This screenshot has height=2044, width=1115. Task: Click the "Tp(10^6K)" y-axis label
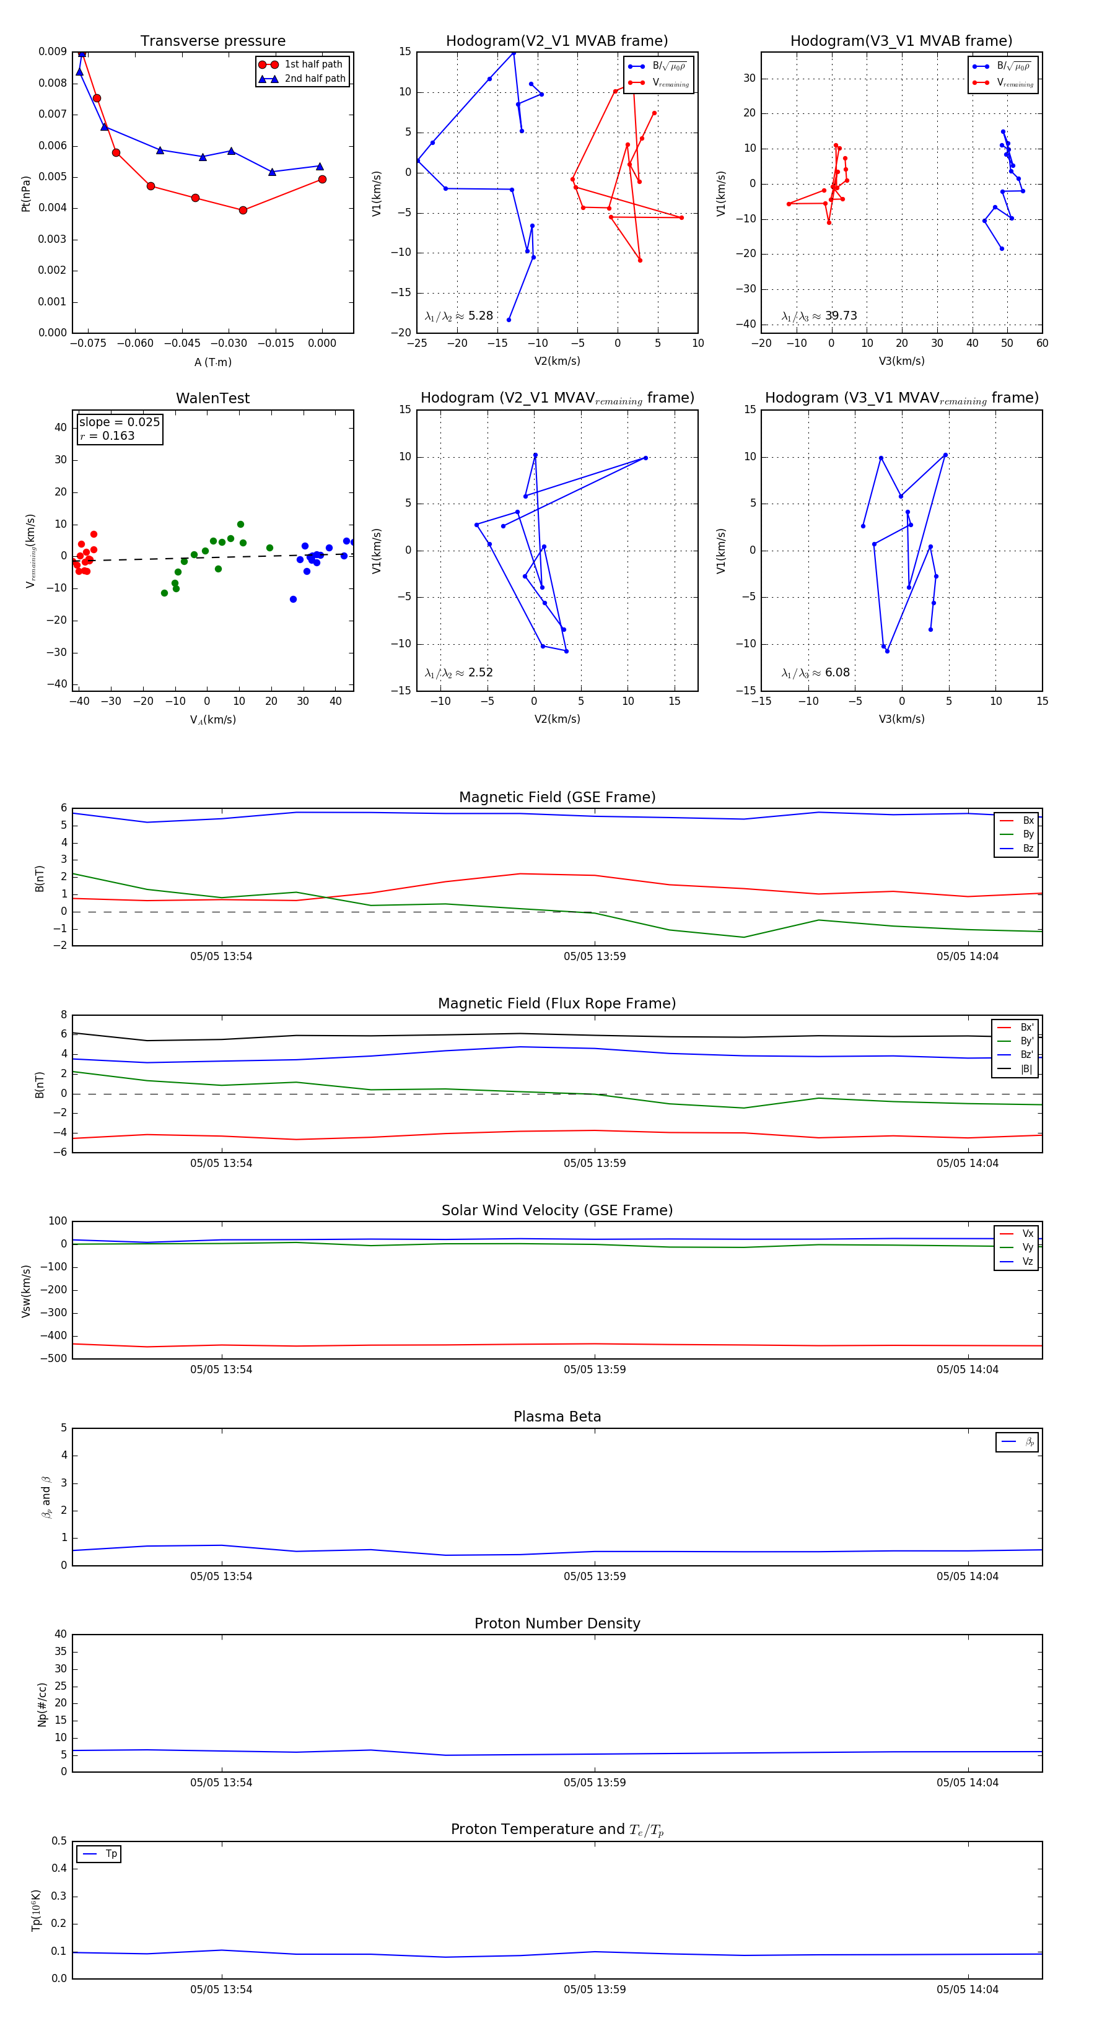click(x=36, y=1911)
